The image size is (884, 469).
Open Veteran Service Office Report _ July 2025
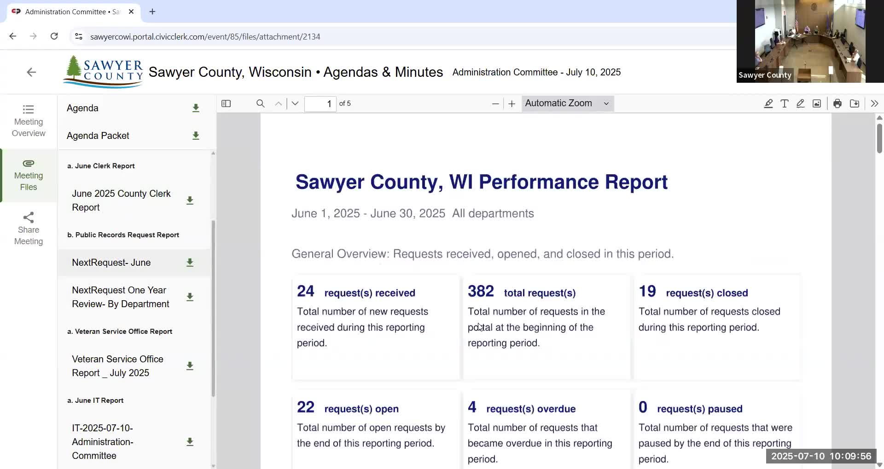point(118,366)
